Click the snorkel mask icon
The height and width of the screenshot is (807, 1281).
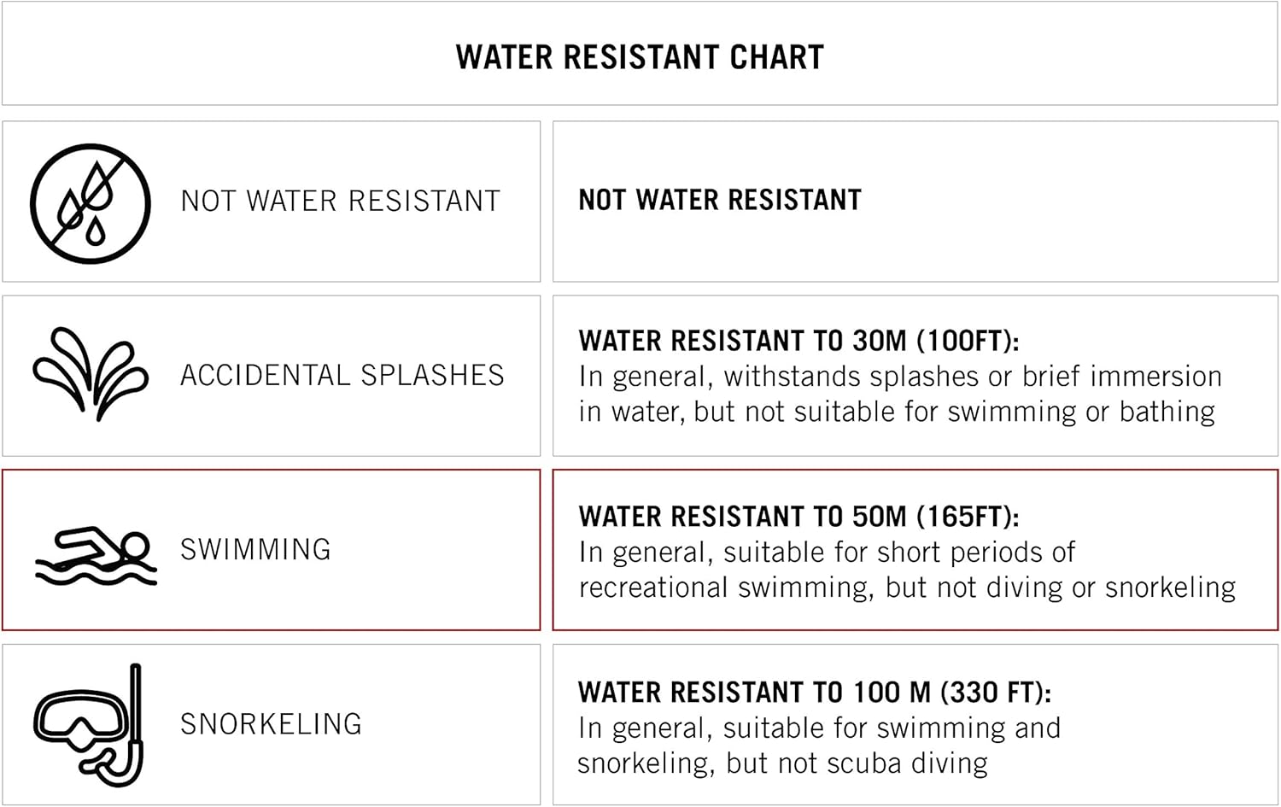pyautogui.click(x=89, y=725)
